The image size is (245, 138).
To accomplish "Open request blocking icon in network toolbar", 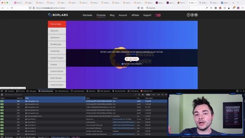I will (x=143, y=95).
